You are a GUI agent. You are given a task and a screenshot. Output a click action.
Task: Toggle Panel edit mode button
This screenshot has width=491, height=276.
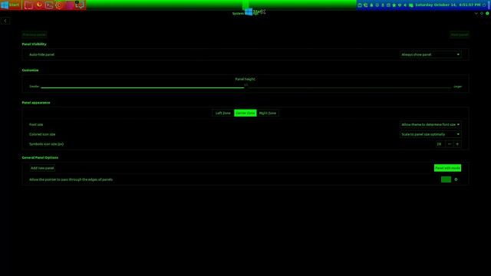[447, 168]
